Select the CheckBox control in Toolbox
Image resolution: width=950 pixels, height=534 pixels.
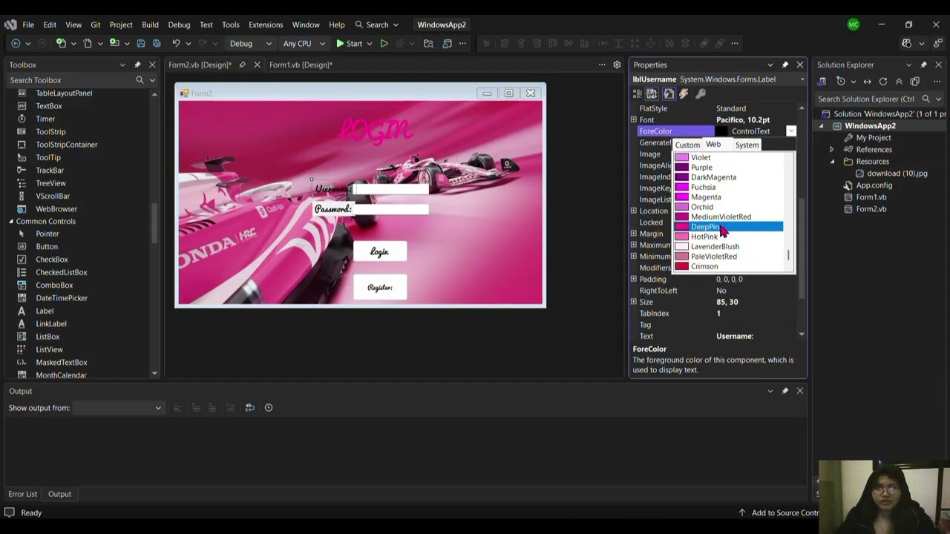click(x=51, y=260)
